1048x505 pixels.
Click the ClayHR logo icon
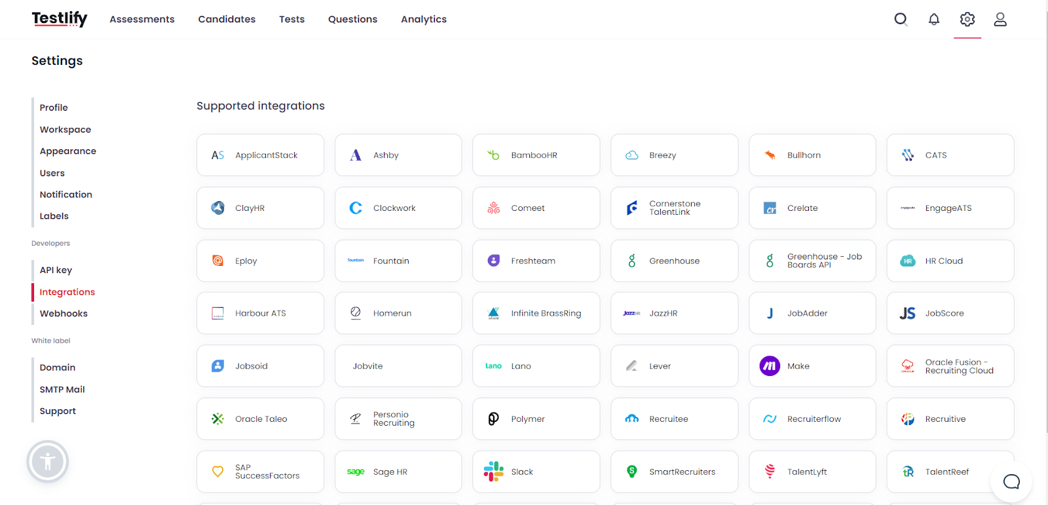point(218,208)
